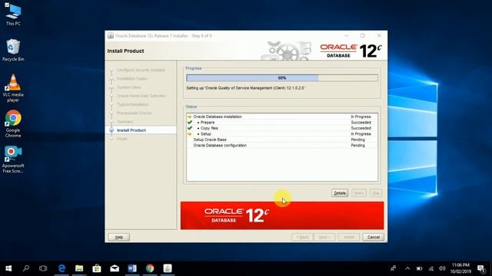
Task: Click the Oracle 12c red banner
Action: (x=282, y=215)
